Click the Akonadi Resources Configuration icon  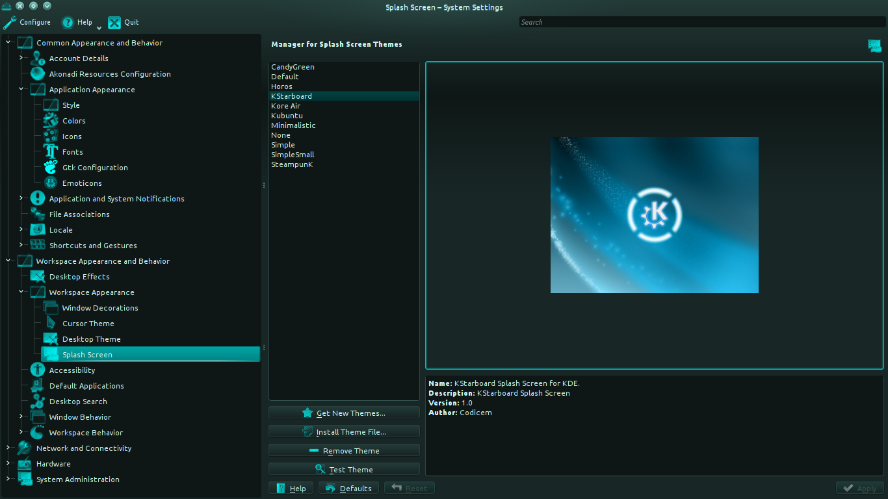[38, 74]
